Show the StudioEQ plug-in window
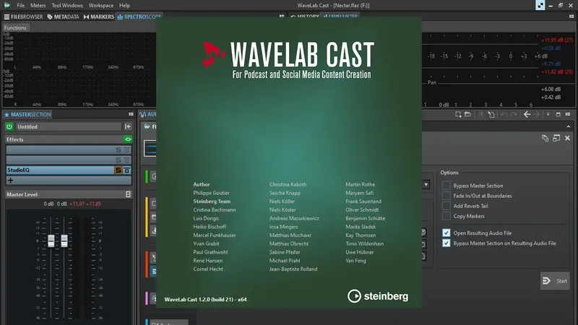 127,170
